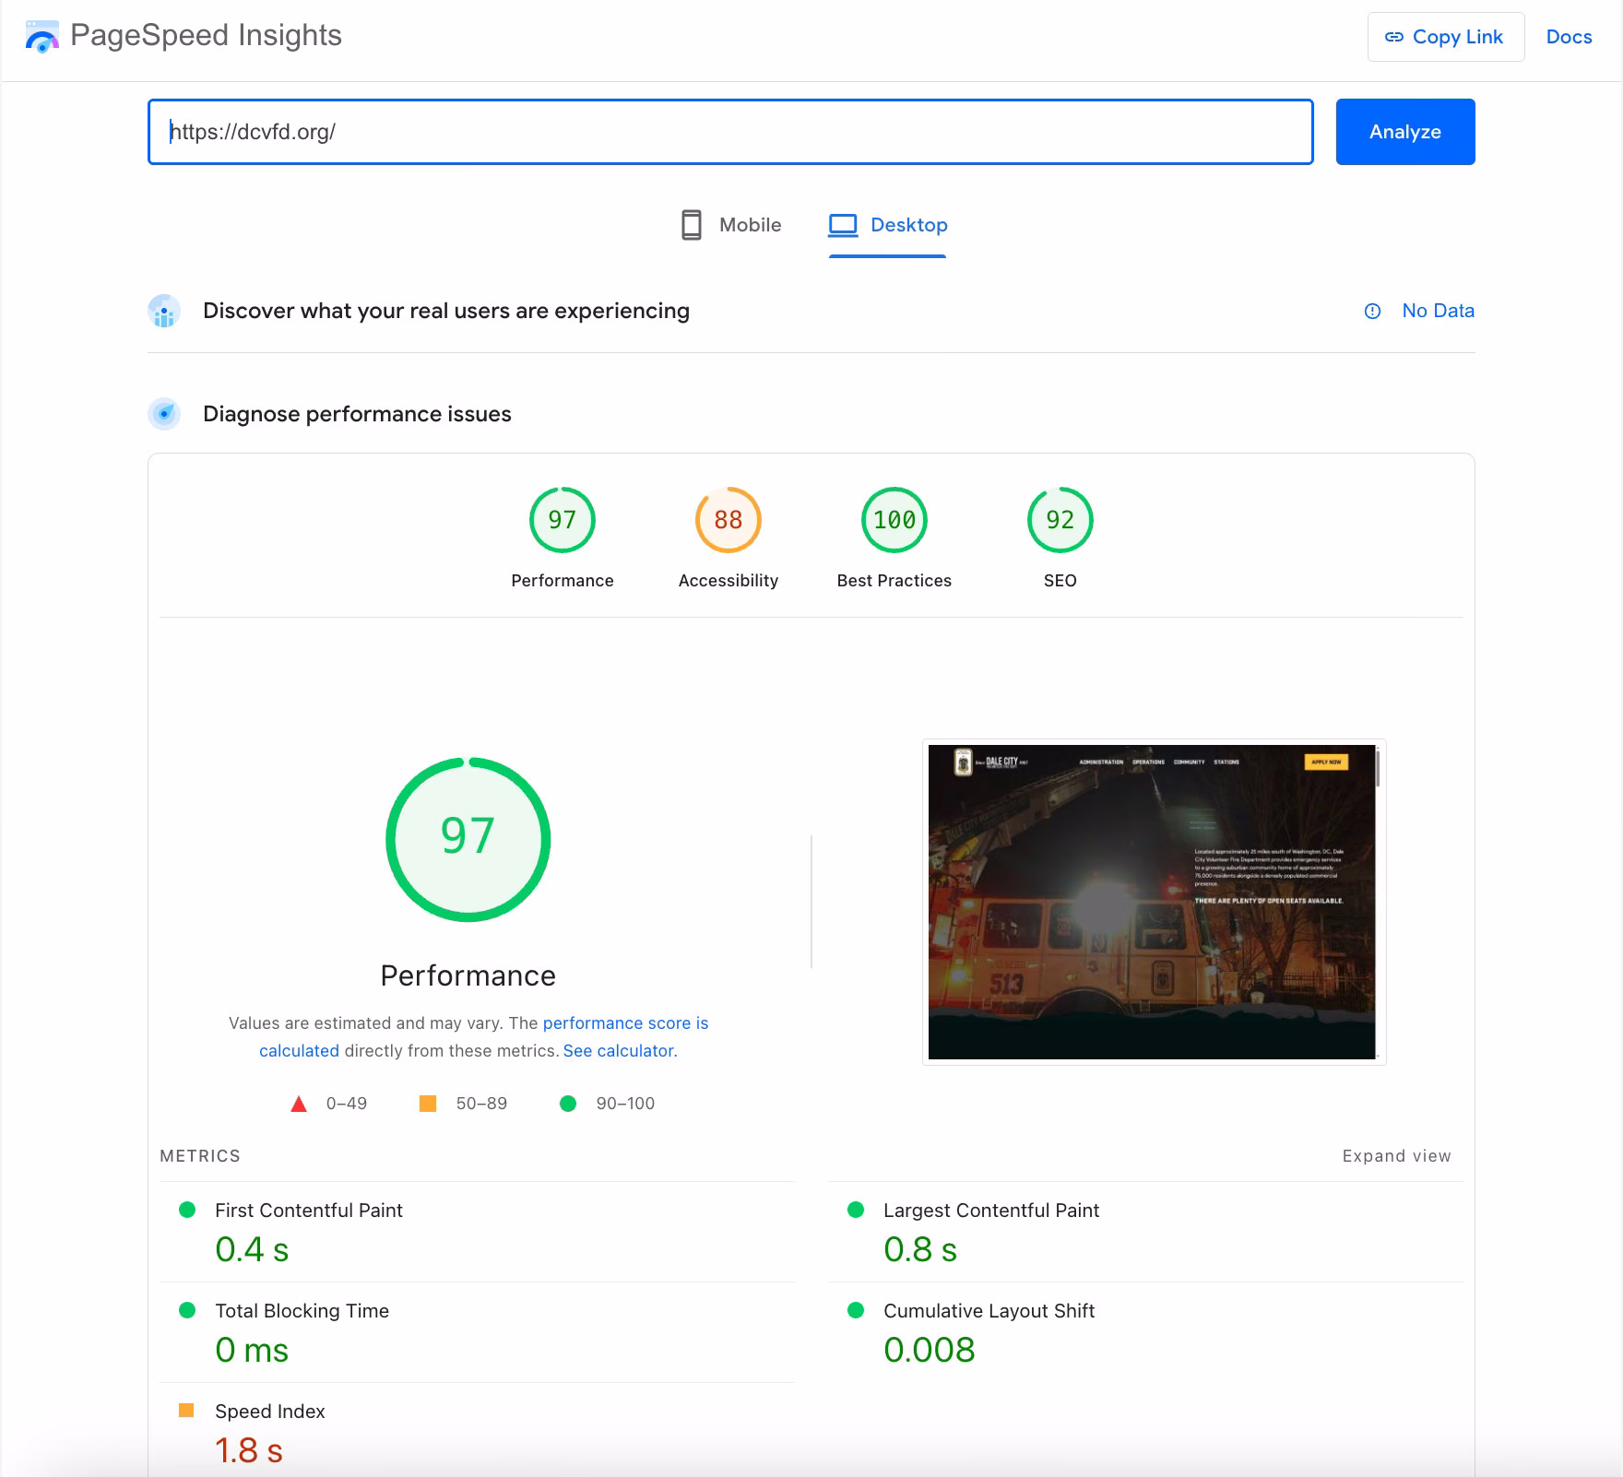This screenshot has width=1623, height=1477.
Task: Select the Accessibility score gauge 88
Action: pos(729,520)
